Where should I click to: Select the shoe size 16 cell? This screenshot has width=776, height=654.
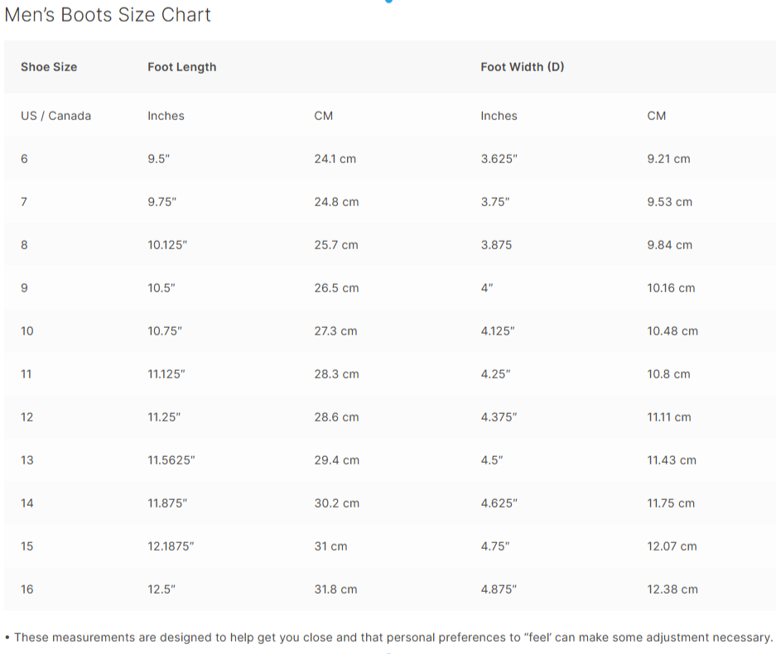tap(27, 589)
